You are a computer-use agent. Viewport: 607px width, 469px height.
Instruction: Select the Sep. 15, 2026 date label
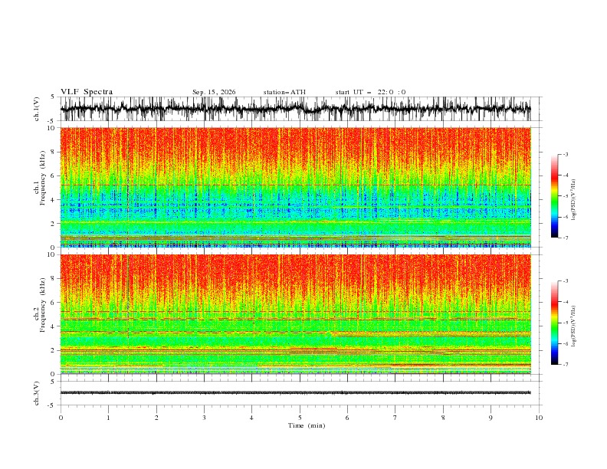(214, 92)
